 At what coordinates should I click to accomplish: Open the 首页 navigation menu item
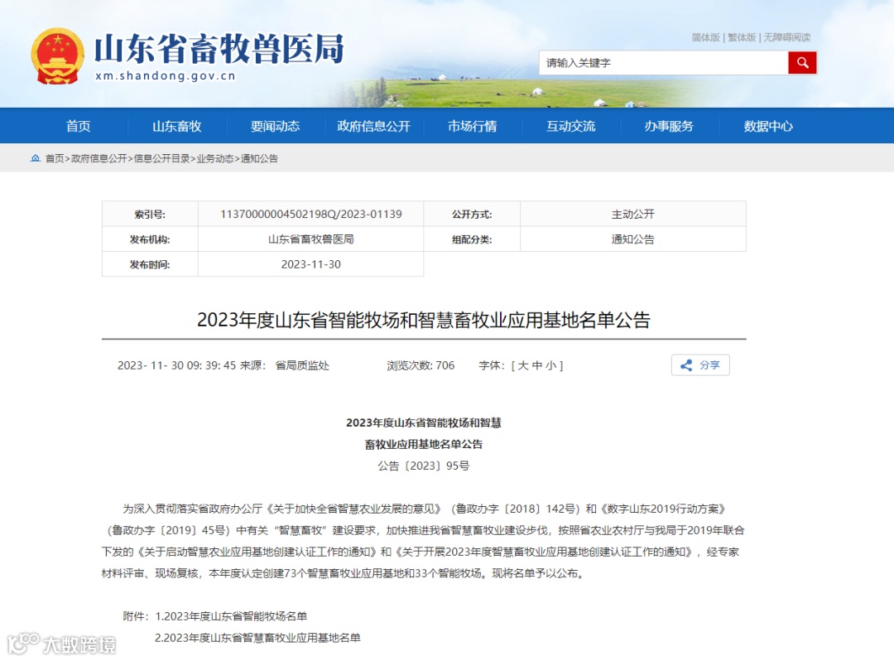point(78,126)
